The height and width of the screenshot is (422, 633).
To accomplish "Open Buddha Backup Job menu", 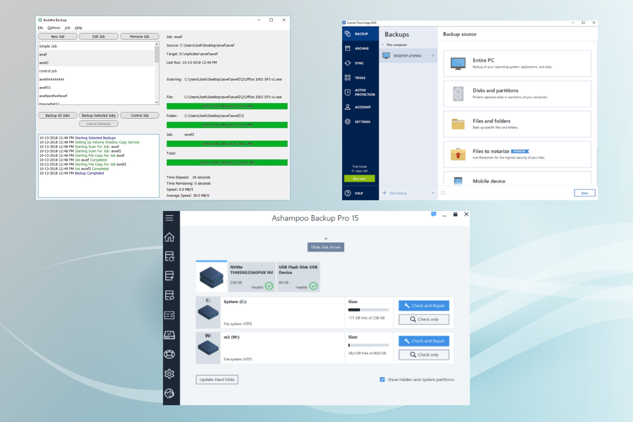I will (68, 28).
